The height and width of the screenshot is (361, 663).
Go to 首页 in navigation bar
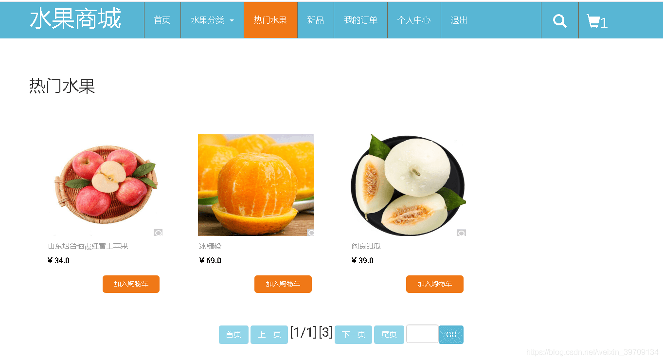coord(162,20)
